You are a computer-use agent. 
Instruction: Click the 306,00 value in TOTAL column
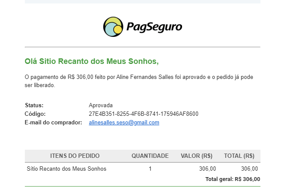pyautogui.click(x=249, y=169)
